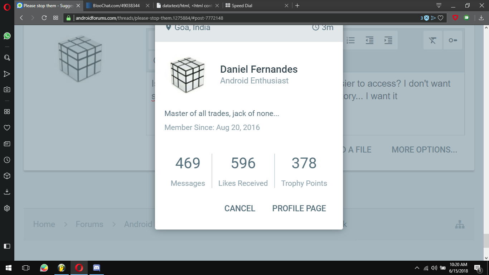Viewport: 489px width, 275px height.
Task: Open the Discord app from the taskbar
Action: [96, 267]
